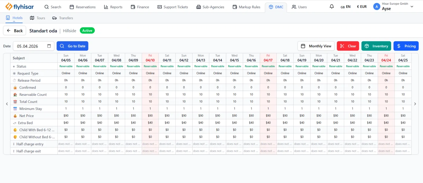Click the user avatar icon
This screenshot has width=423, height=183.
(x=376, y=7)
